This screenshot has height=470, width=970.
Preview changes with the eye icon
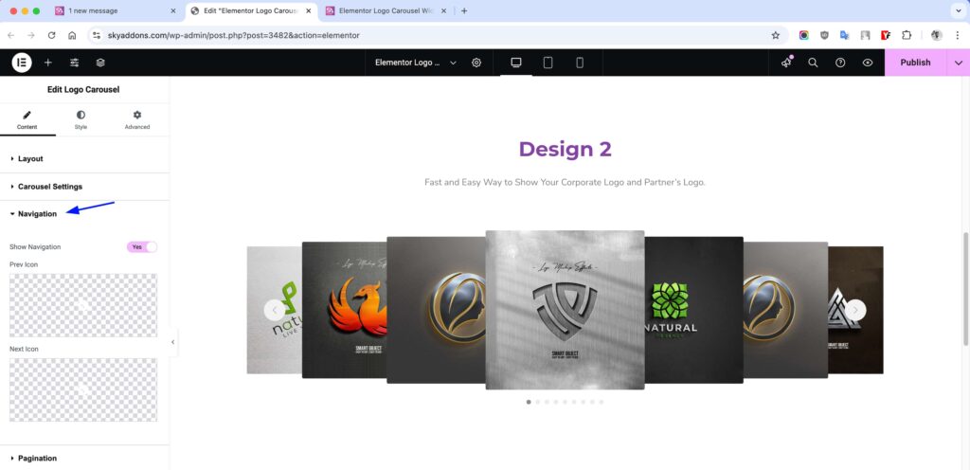click(868, 63)
